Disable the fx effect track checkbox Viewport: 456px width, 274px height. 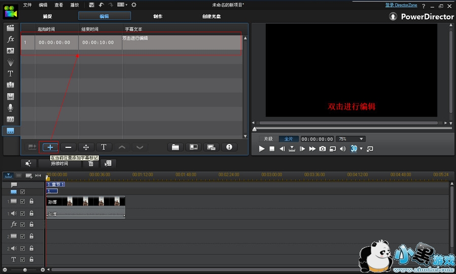click(22, 224)
